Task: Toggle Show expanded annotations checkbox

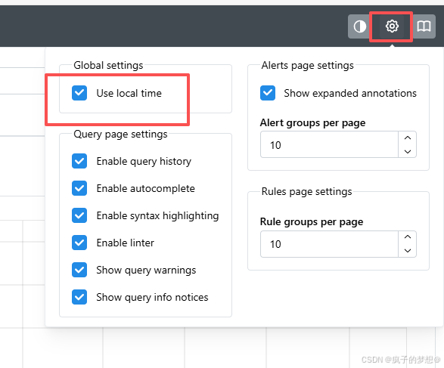Action: 268,93
